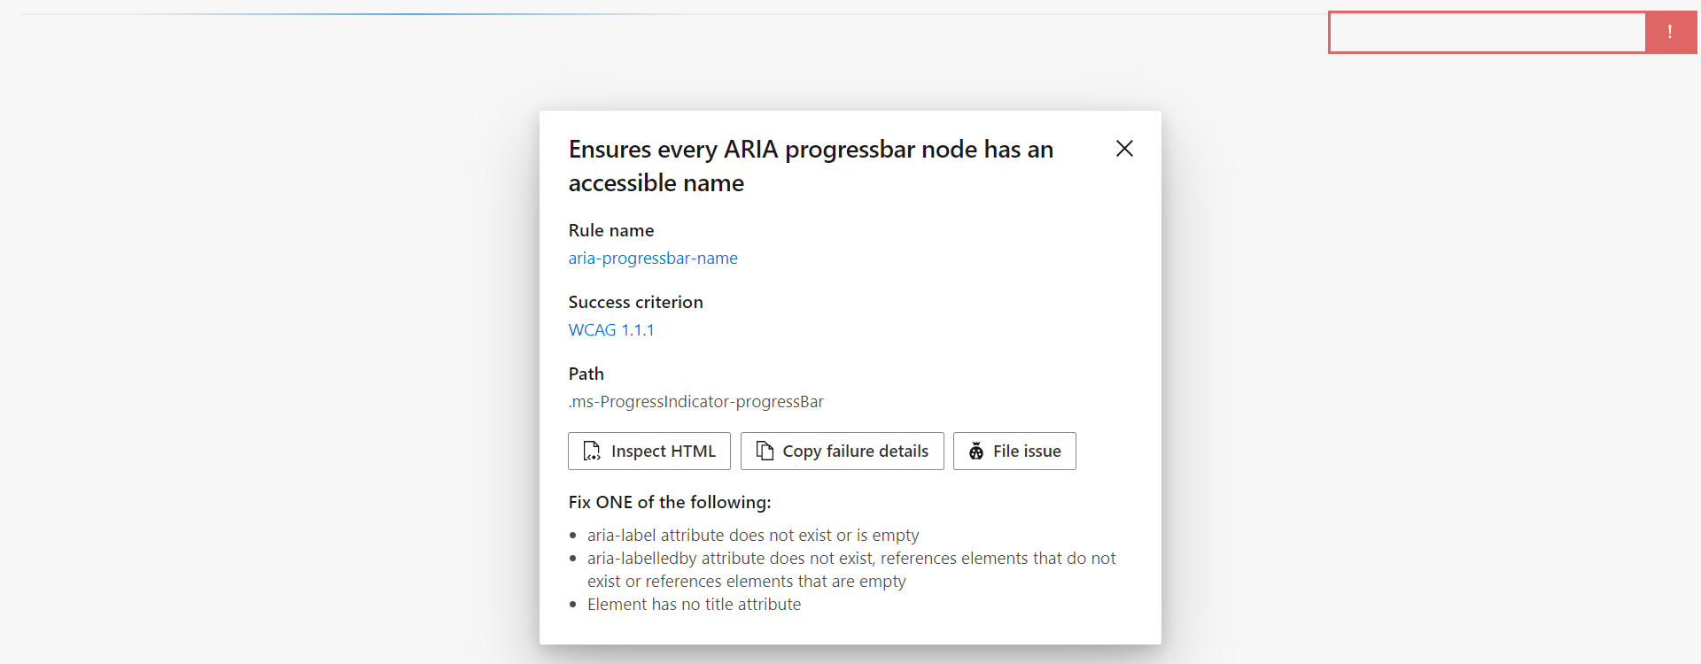The image size is (1701, 664).
Task: Click the X icon to dismiss the failure dialog
Action: [1123, 149]
